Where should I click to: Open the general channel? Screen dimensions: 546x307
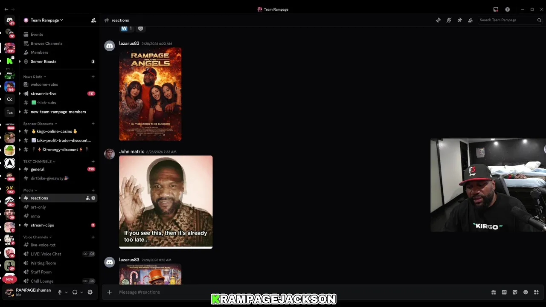coord(59,169)
